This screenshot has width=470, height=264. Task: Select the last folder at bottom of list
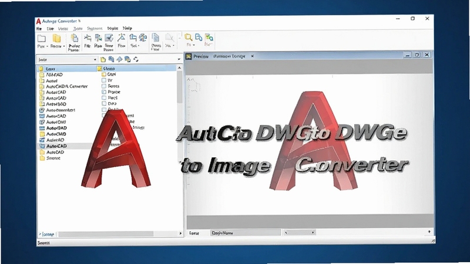[50, 158]
